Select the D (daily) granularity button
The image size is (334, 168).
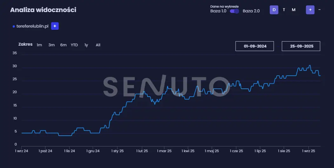tap(274, 10)
